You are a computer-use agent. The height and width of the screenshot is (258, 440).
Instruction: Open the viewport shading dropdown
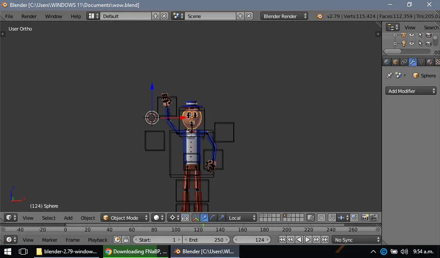(x=158, y=217)
